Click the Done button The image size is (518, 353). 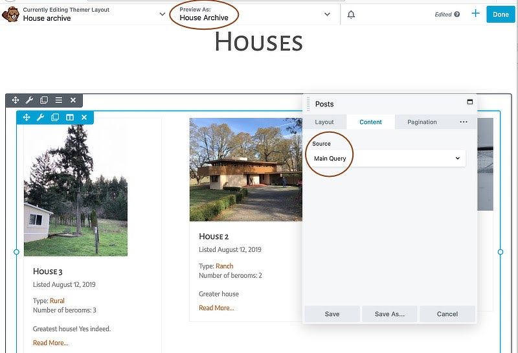point(501,14)
